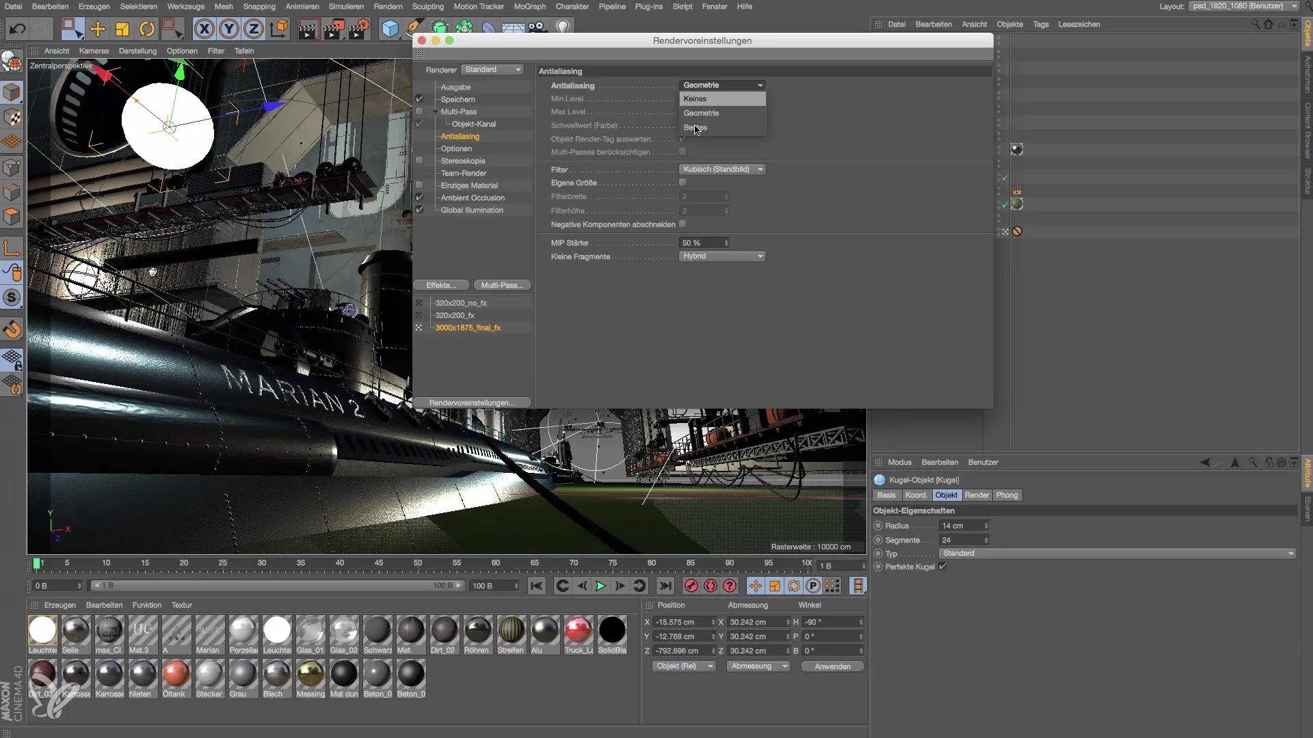Click Render View clapperboard icon
The width and height of the screenshot is (1313, 738).
tap(308, 29)
